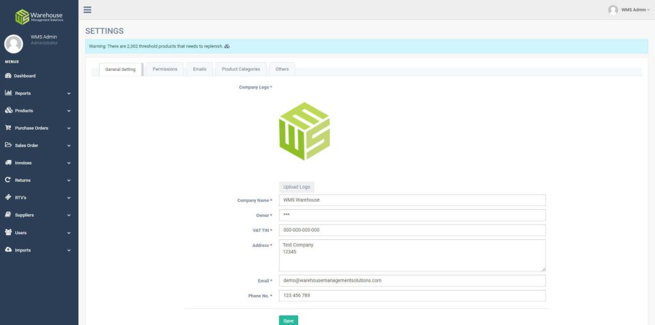Click the WMS company logo image
Screen dimensions: 655x325
tap(304, 131)
